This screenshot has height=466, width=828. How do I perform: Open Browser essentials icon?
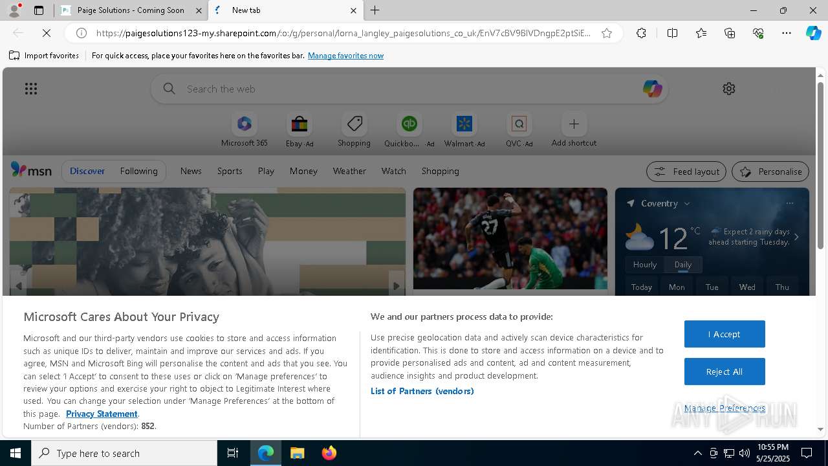758,33
